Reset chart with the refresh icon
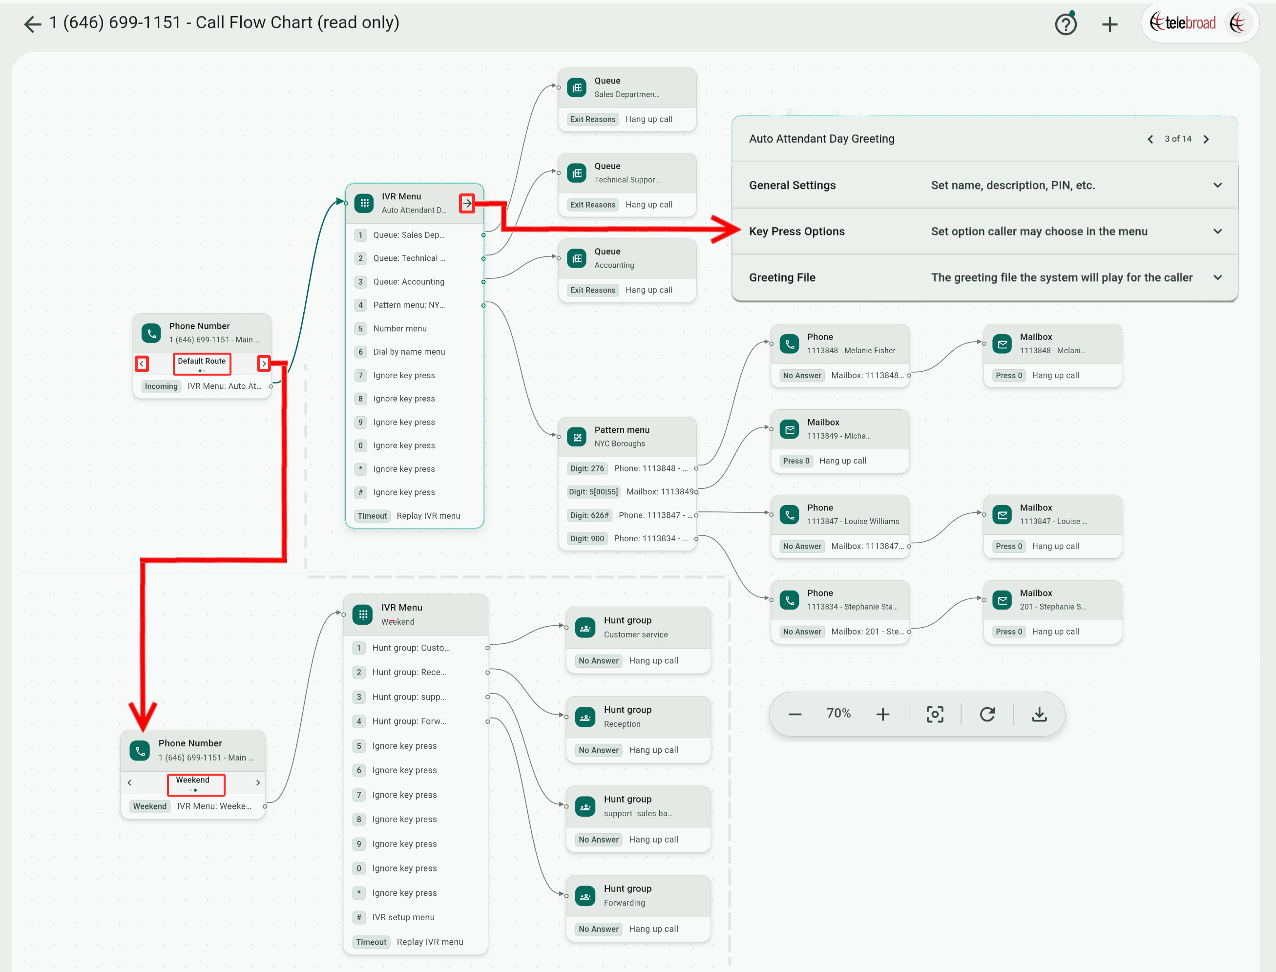This screenshot has width=1276, height=972. pos(987,714)
